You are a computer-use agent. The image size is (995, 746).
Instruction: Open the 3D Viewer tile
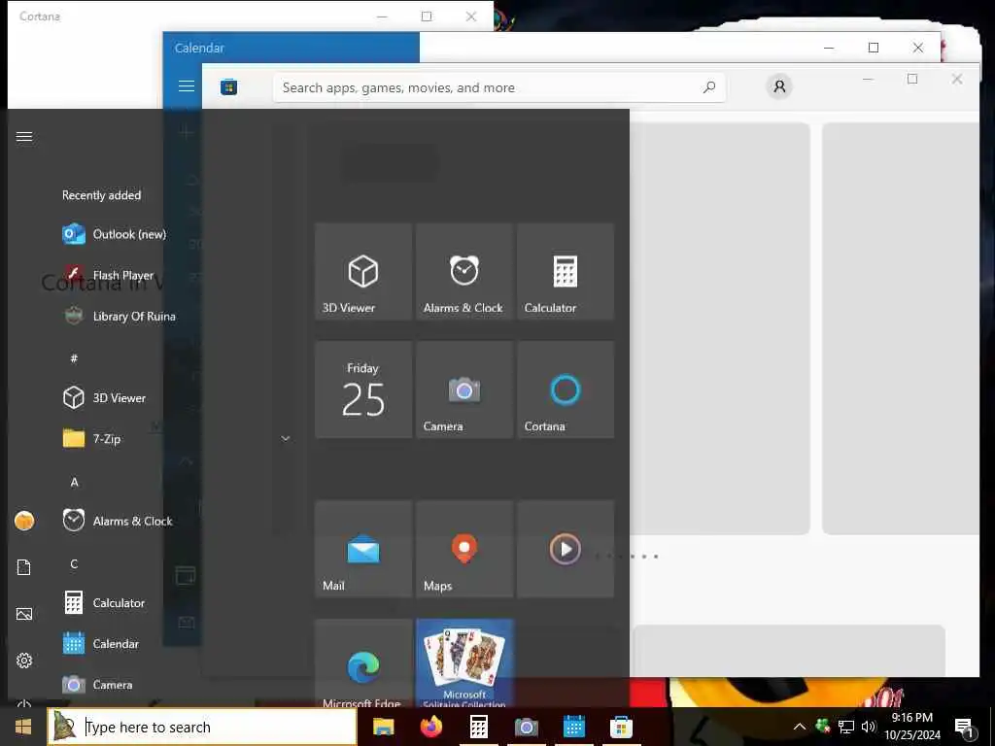pyautogui.click(x=363, y=272)
